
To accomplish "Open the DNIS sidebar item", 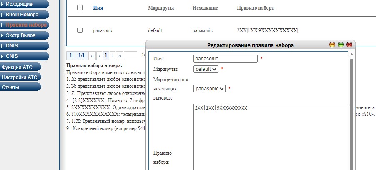I will click(24, 45).
